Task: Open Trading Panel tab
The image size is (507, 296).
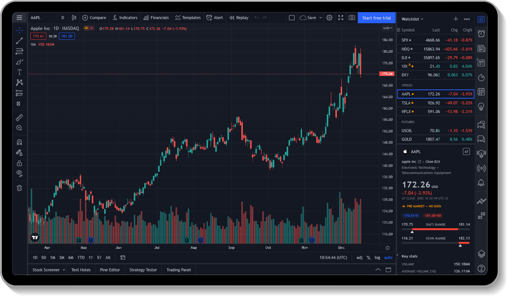Action: (x=179, y=270)
